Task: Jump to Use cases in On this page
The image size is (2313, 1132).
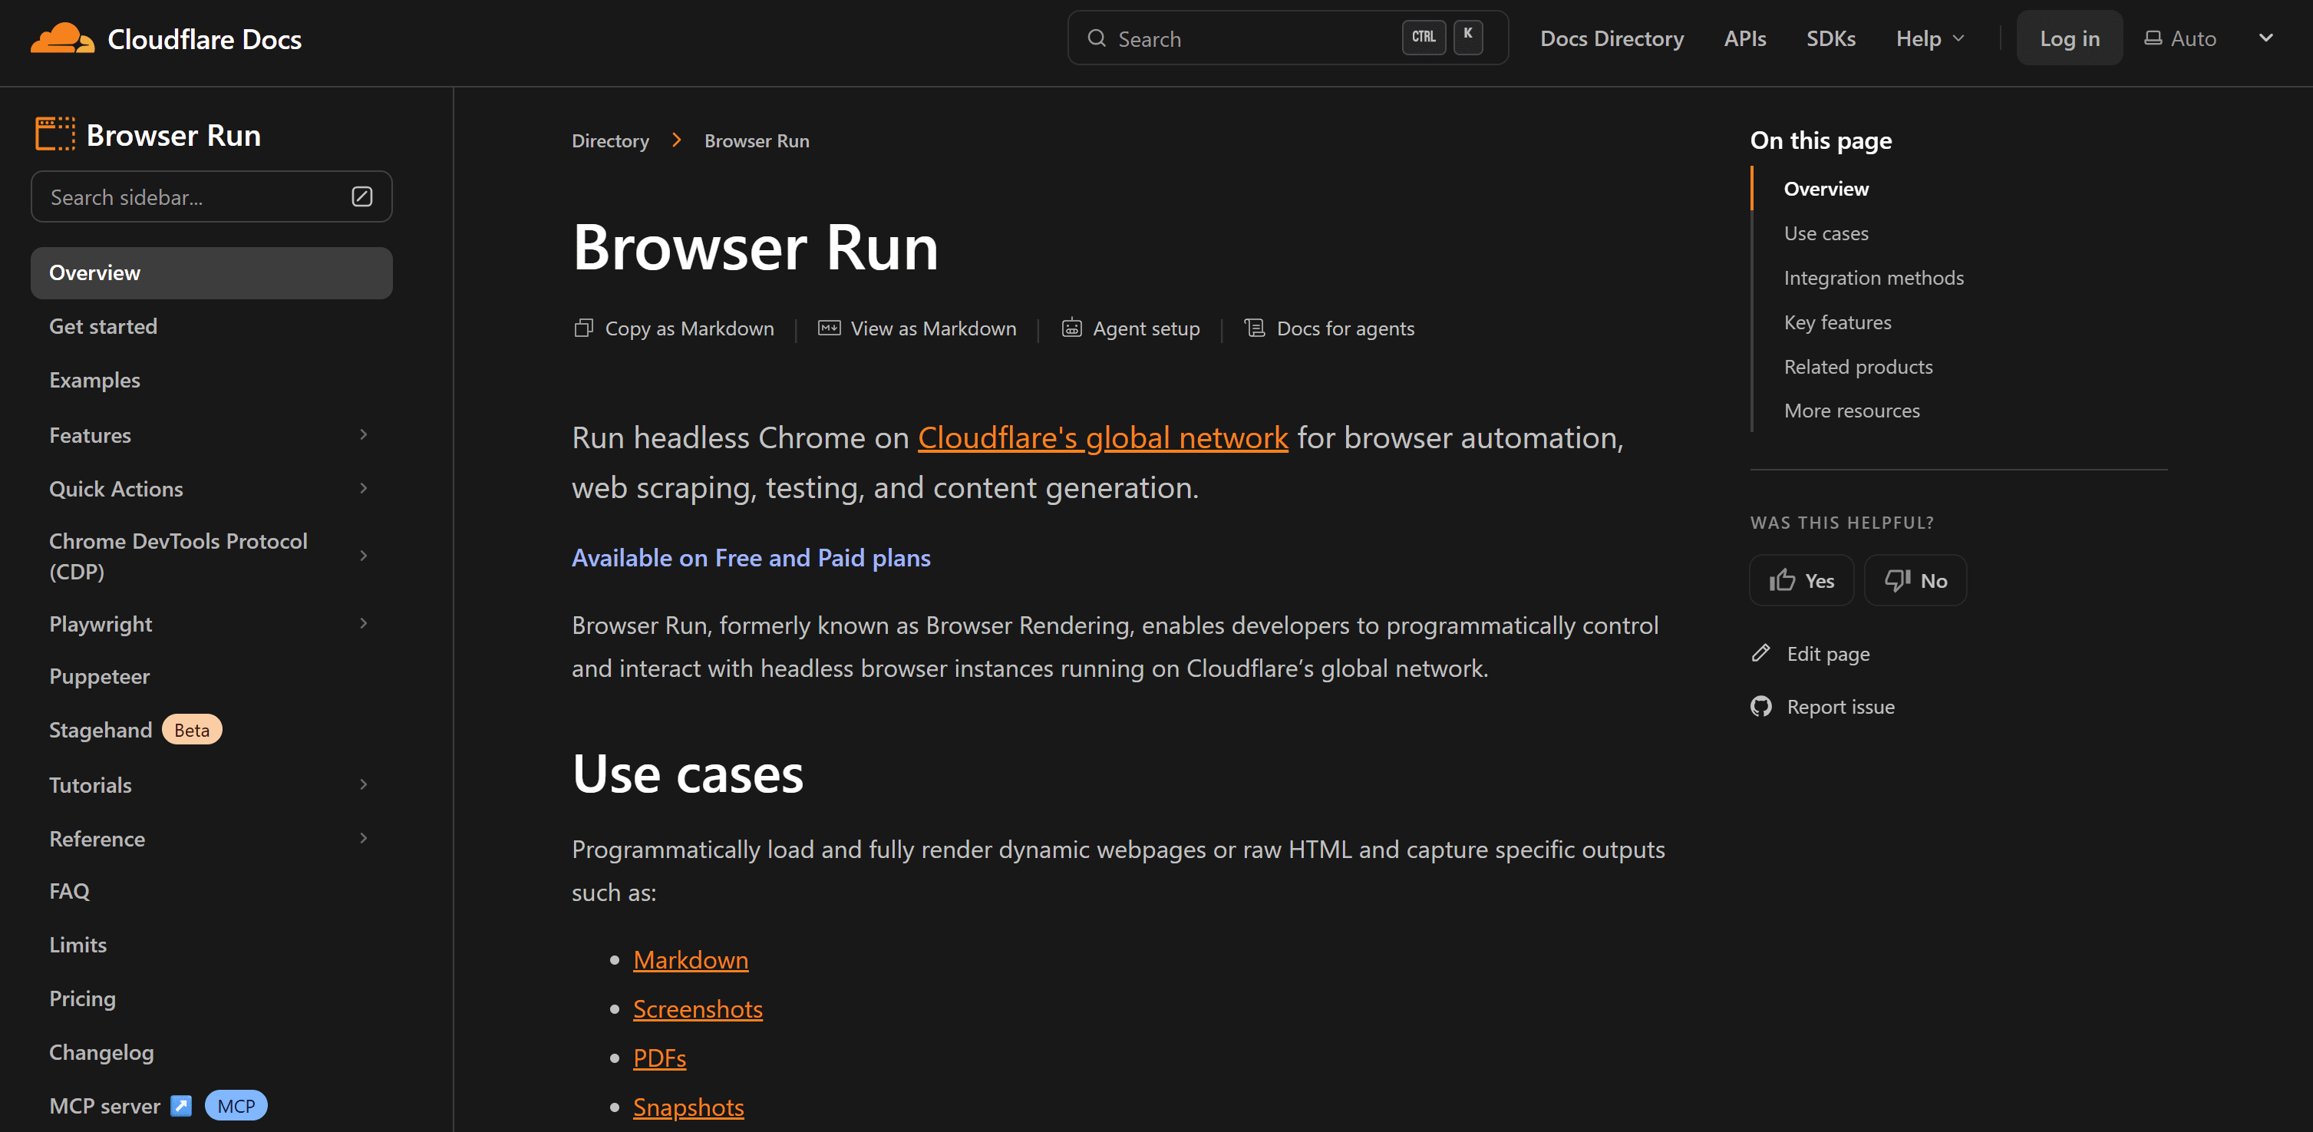Action: 1826,233
